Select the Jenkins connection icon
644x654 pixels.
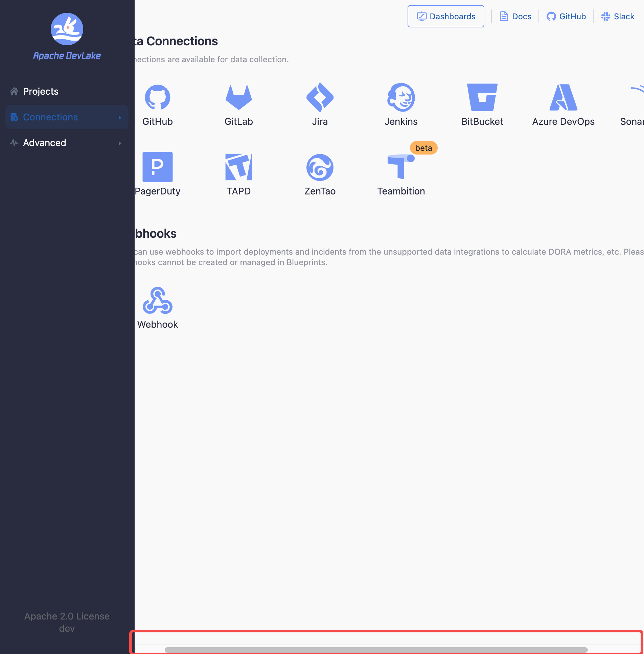tap(401, 97)
